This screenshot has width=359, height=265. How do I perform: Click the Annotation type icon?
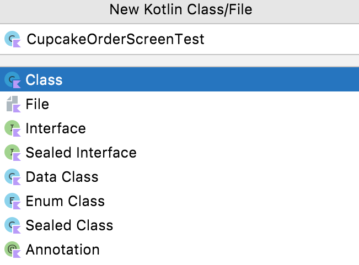[x=12, y=250]
